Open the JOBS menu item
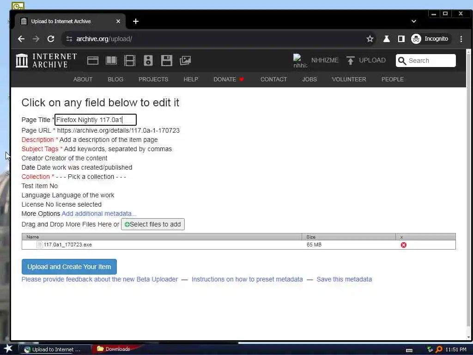 tap(309, 80)
